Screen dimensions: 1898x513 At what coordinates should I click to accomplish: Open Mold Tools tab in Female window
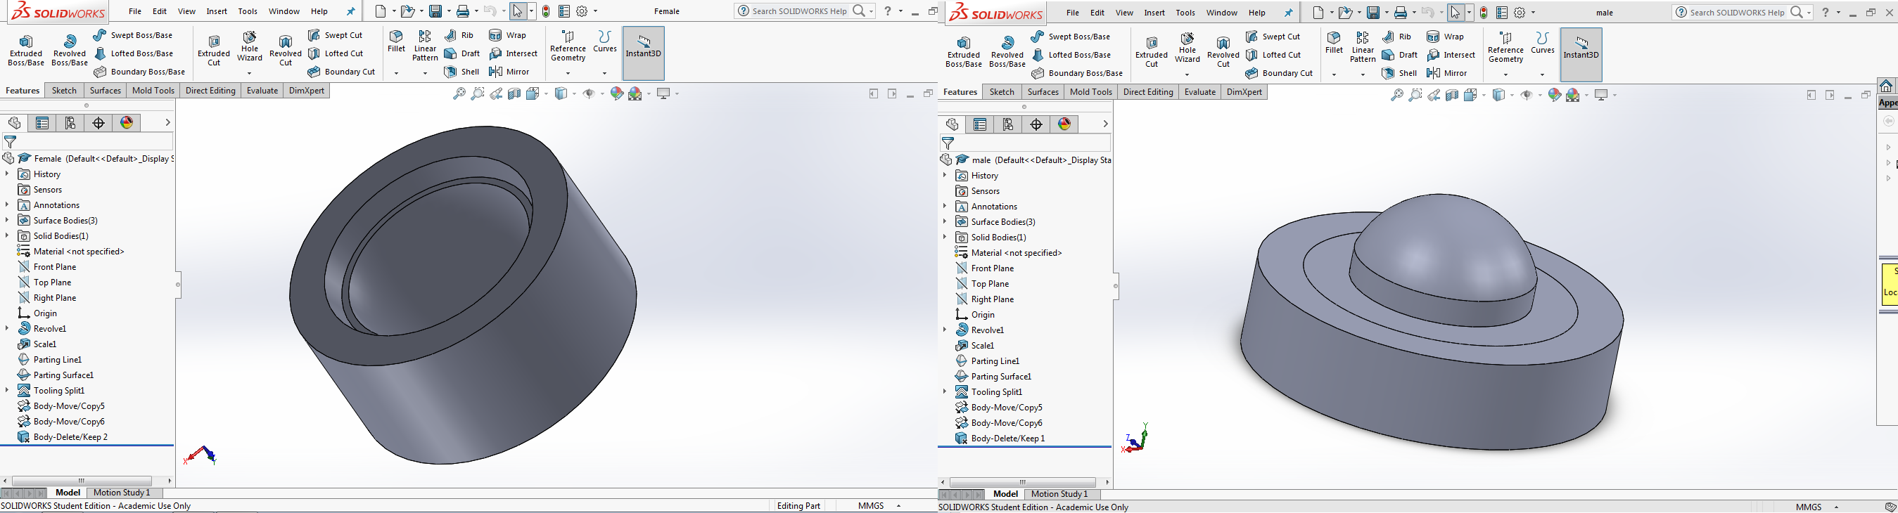tap(153, 91)
